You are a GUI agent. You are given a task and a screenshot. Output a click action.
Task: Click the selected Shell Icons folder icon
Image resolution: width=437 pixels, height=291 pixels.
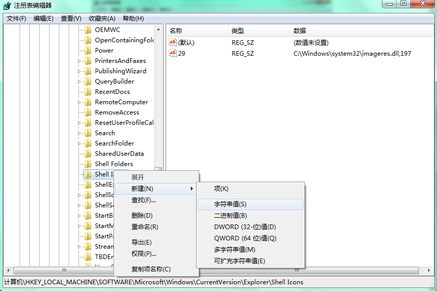click(88, 174)
